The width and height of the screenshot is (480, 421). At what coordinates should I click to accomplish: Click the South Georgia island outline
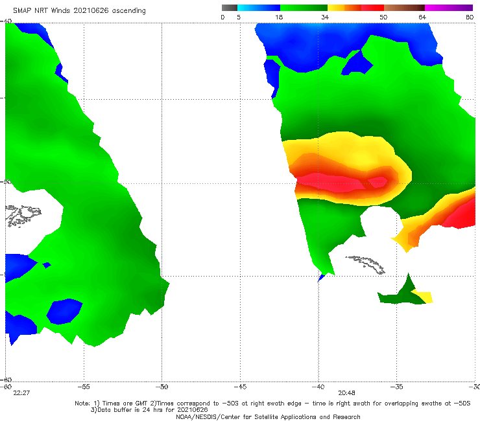point(366,264)
